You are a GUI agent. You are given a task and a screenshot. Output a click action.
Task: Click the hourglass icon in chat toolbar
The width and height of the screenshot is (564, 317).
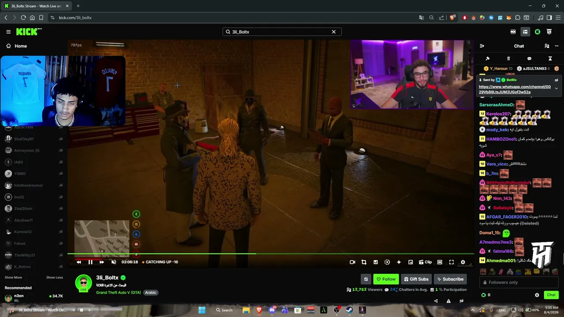[550, 59]
